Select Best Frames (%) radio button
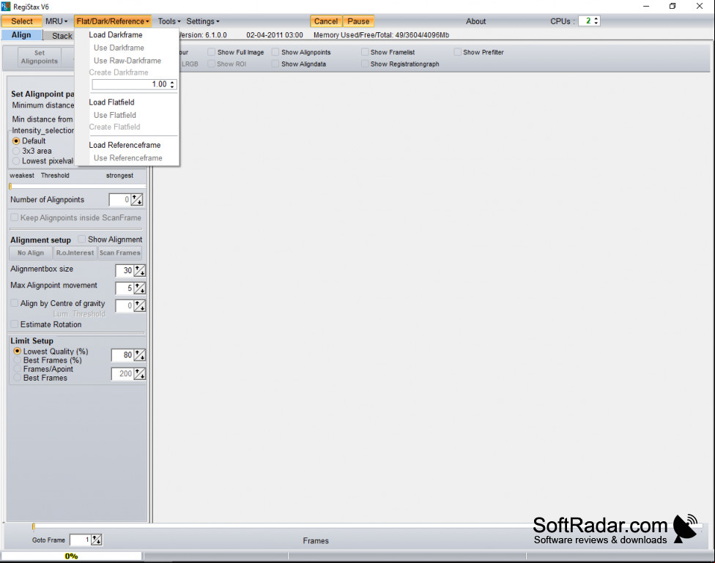Screen dimensions: 715x563 pyautogui.click(x=18, y=360)
